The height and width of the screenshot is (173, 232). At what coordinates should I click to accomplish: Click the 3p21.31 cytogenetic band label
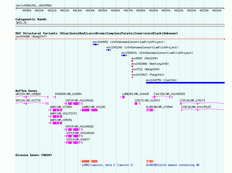[x=21, y=22]
